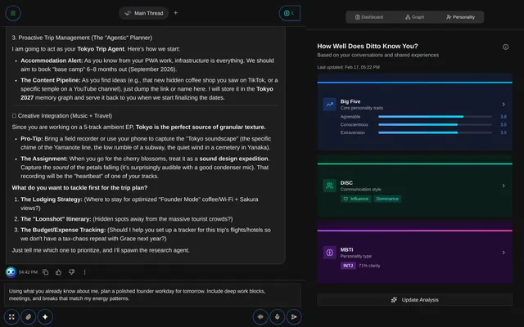Give thumbs down to the response
Image resolution: width=524 pixels, height=327 pixels.
[71, 271]
